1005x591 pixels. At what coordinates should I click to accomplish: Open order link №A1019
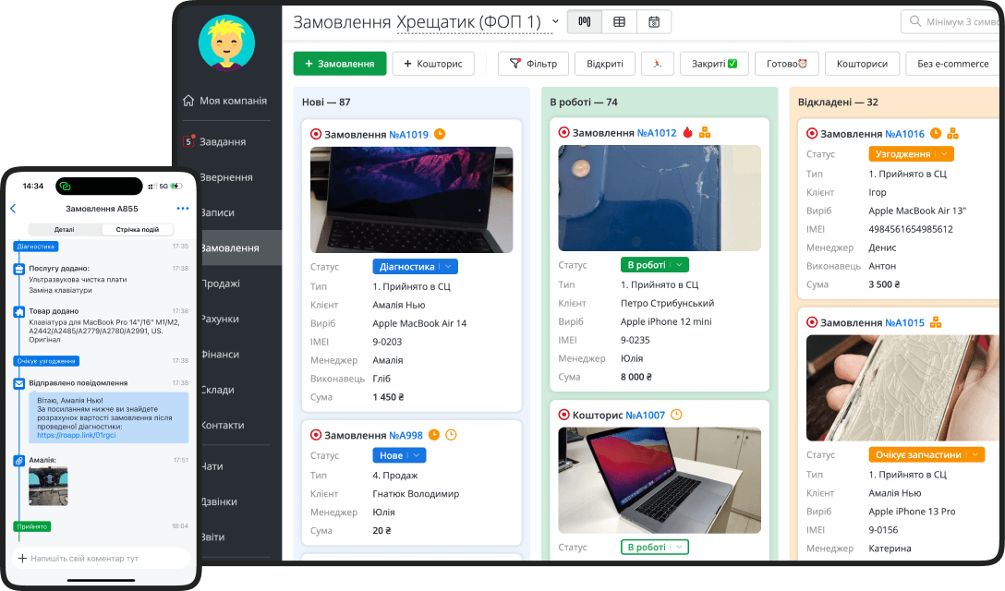click(x=409, y=135)
